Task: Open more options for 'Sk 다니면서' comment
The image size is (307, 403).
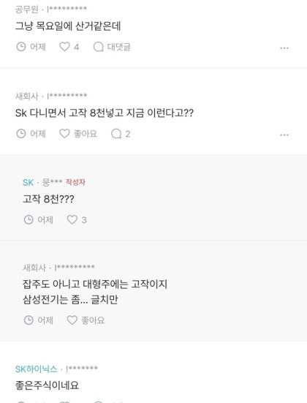Action: (x=284, y=135)
